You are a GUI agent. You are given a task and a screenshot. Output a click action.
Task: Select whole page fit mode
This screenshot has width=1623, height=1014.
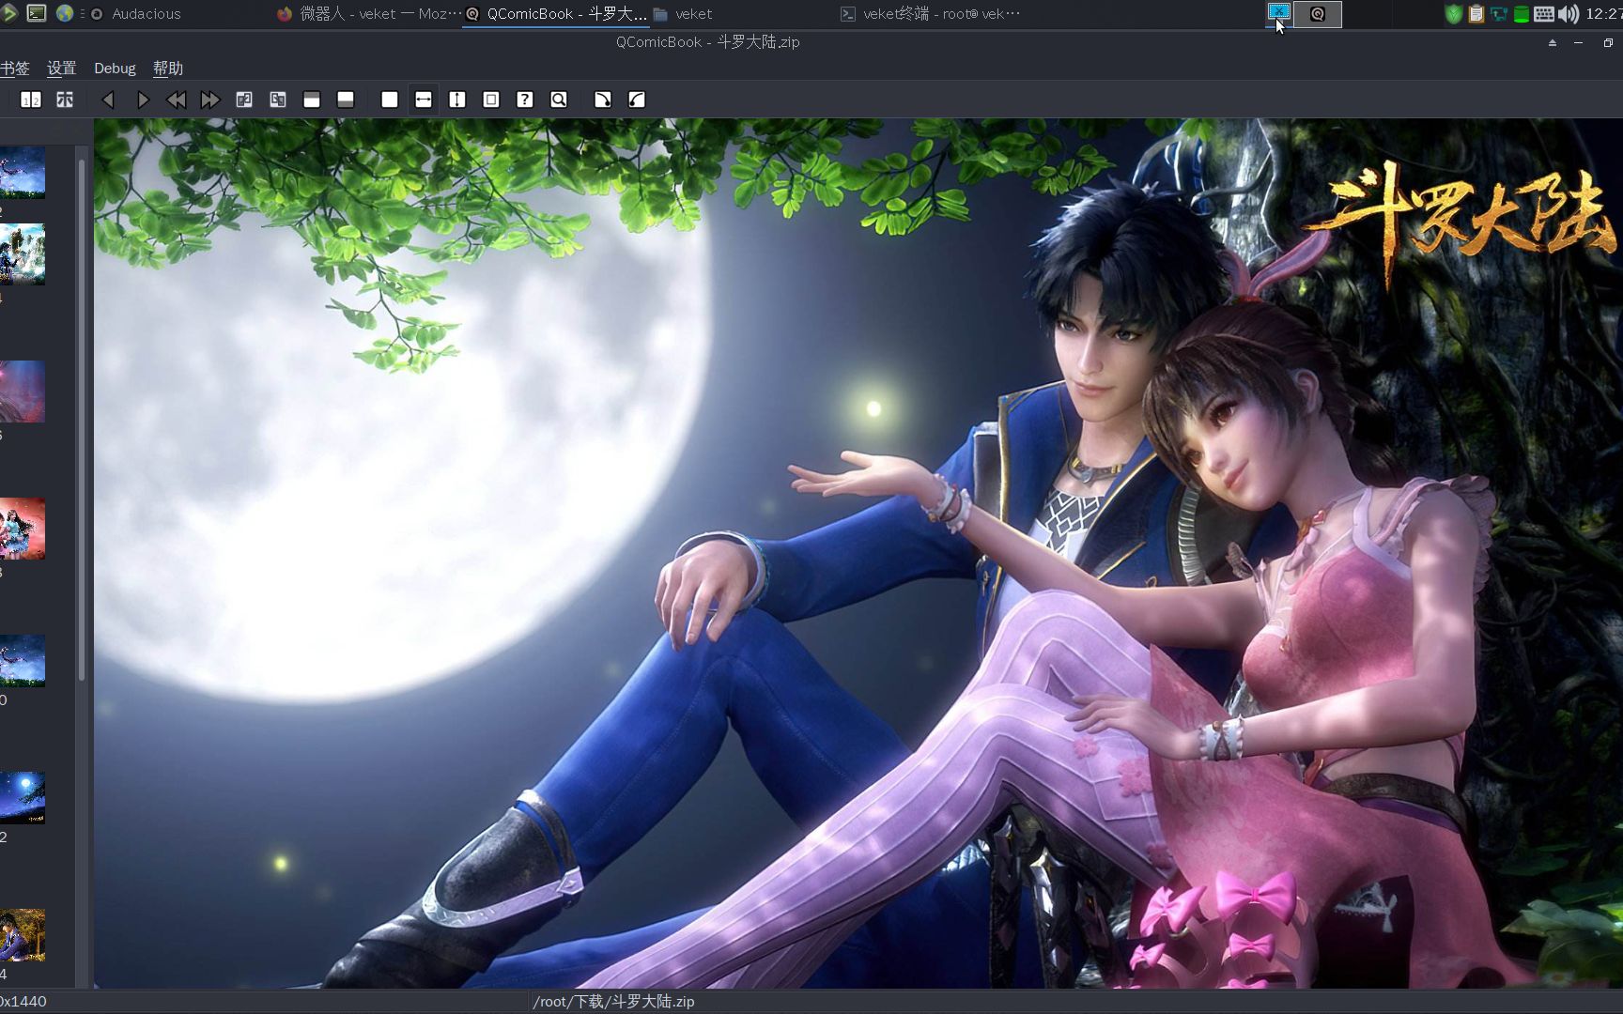point(491,100)
